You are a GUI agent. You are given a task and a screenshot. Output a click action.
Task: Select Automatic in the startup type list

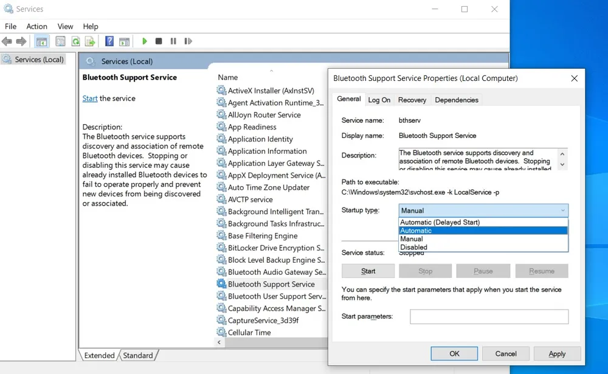(416, 231)
